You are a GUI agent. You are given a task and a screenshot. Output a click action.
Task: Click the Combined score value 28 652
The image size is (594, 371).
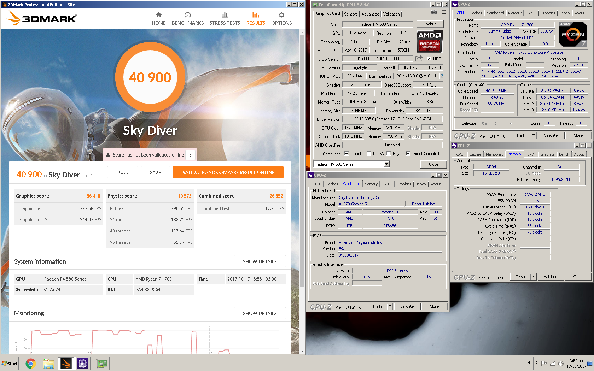(x=276, y=196)
